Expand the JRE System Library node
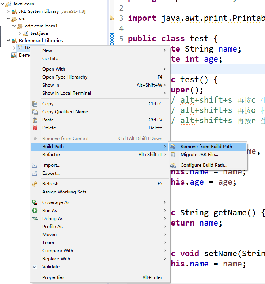Image resolution: width=265 pixels, height=284 pixels. [8, 11]
